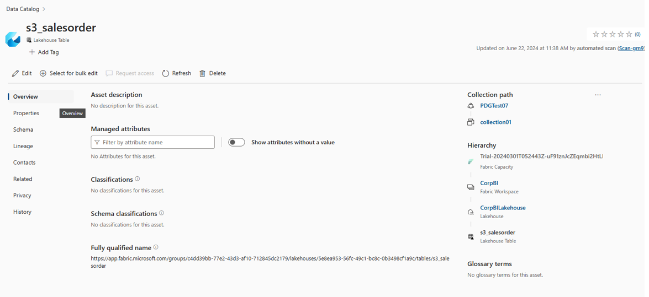The image size is (649, 297).
Task: Expand the Data Catalog breadcrumb chevron
Action: pos(44,9)
